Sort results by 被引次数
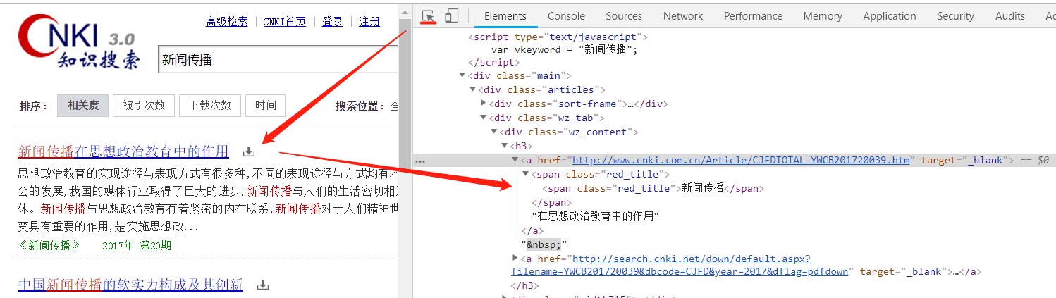The image size is (1056, 298). tap(144, 106)
